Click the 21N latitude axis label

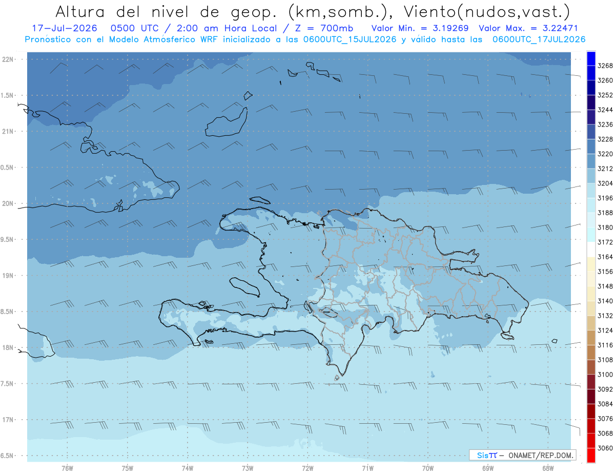tap(8, 131)
